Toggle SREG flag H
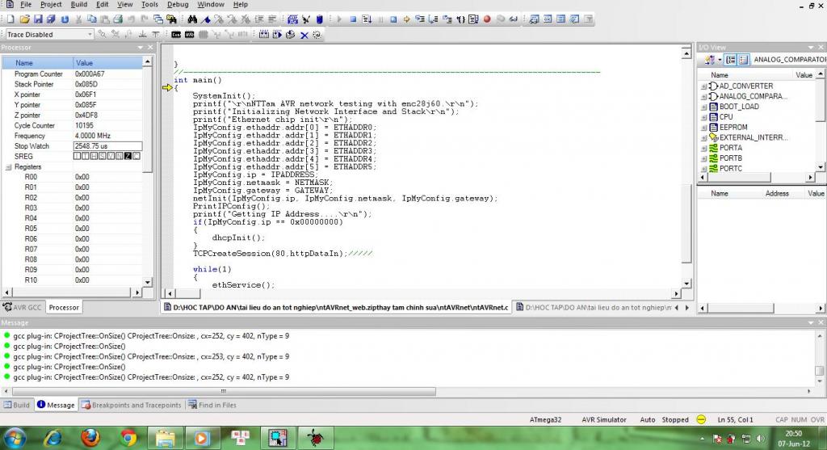Image resolution: width=827 pixels, height=450 pixels. click(x=94, y=156)
